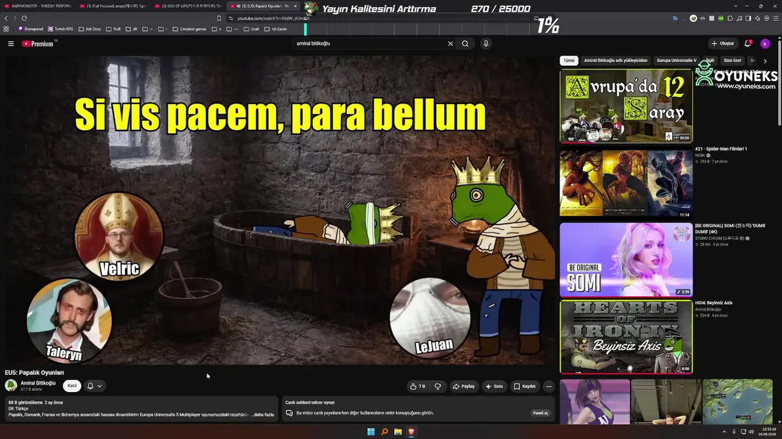Open notification options dropdown for channel
Viewport: 782px width, 439px height.
tap(94, 386)
